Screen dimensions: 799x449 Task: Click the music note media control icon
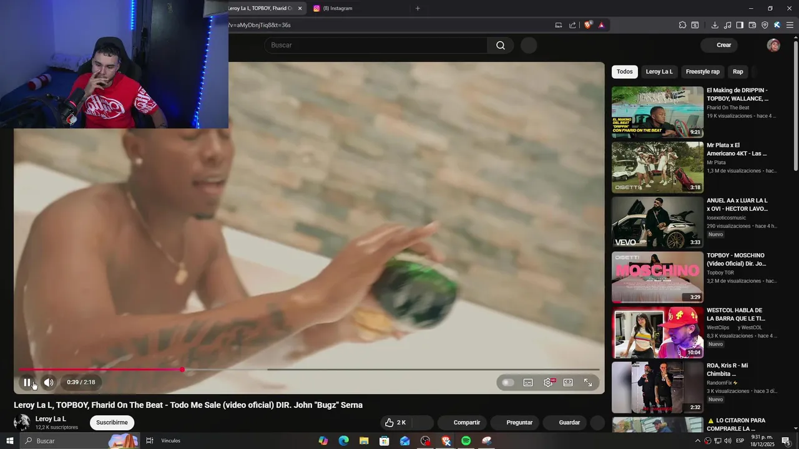pos(727,25)
